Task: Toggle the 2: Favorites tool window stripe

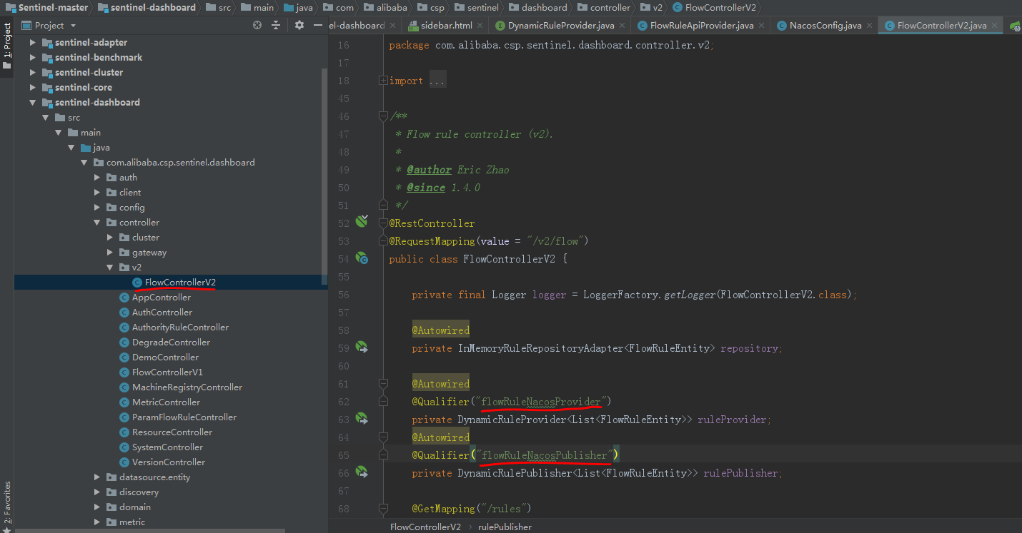Action: 7,504
